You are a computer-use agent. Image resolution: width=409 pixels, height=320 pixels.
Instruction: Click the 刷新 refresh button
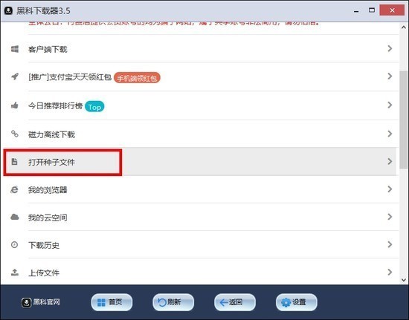coord(173,302)
